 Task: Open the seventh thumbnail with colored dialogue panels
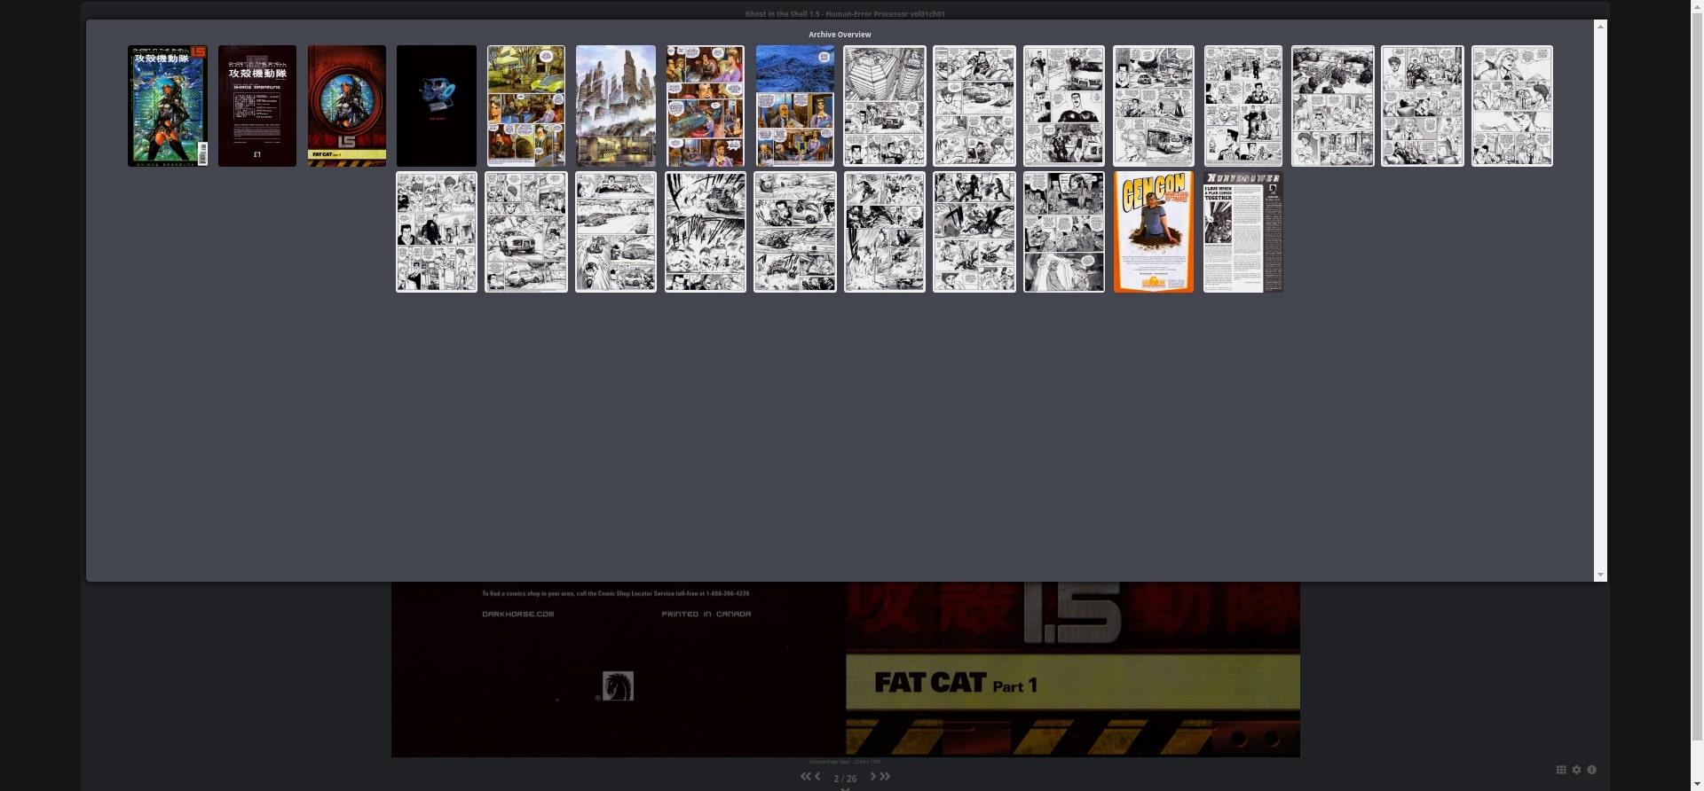tap(706, 106)
